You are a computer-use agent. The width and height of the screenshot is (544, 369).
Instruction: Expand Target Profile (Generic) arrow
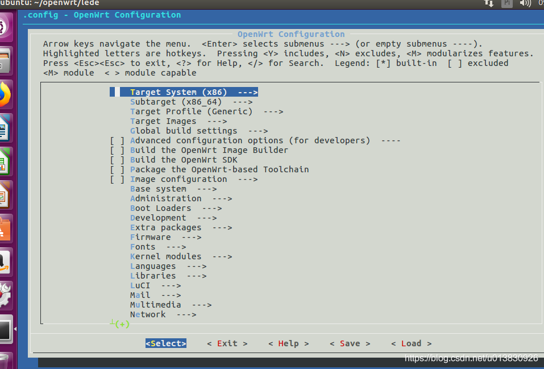[x=273, y=112]
